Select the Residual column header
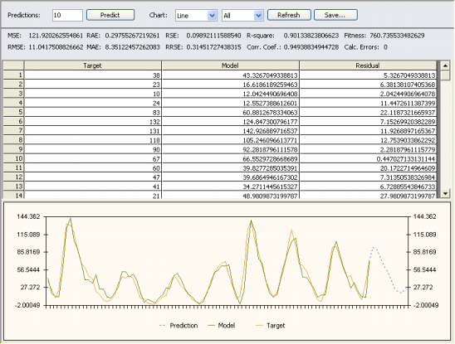Image resolution: width=455 pixels, height=344 pixels. (368, 65)
